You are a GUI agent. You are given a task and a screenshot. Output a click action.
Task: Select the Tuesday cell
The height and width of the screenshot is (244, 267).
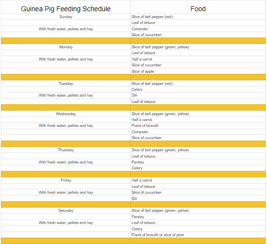(x=66, y=83)
